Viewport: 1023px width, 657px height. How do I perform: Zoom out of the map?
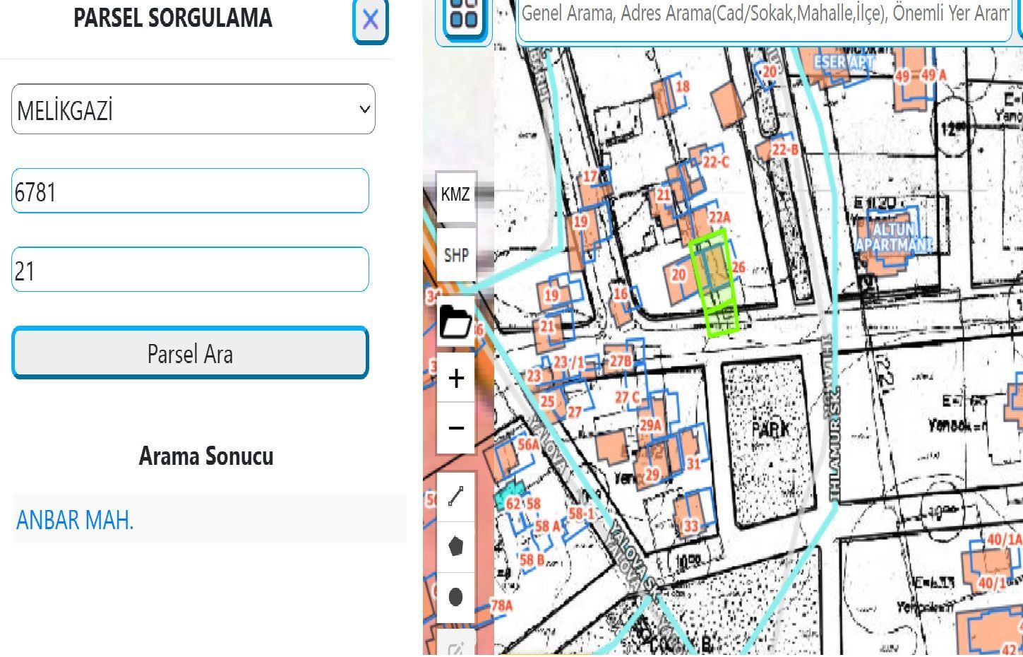coord(455,428)
